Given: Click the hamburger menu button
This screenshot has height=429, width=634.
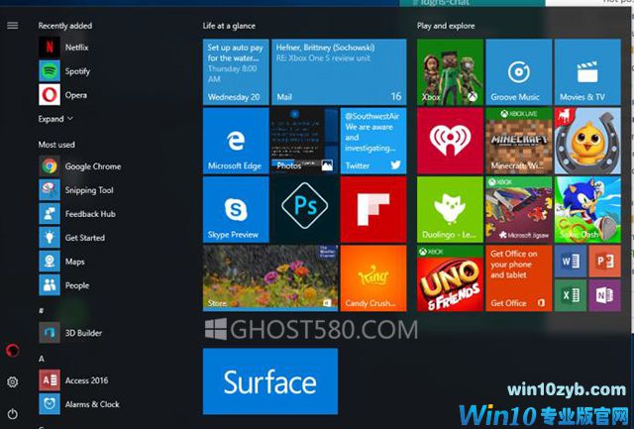Looking at the screenshot, I should pos(13,26).
